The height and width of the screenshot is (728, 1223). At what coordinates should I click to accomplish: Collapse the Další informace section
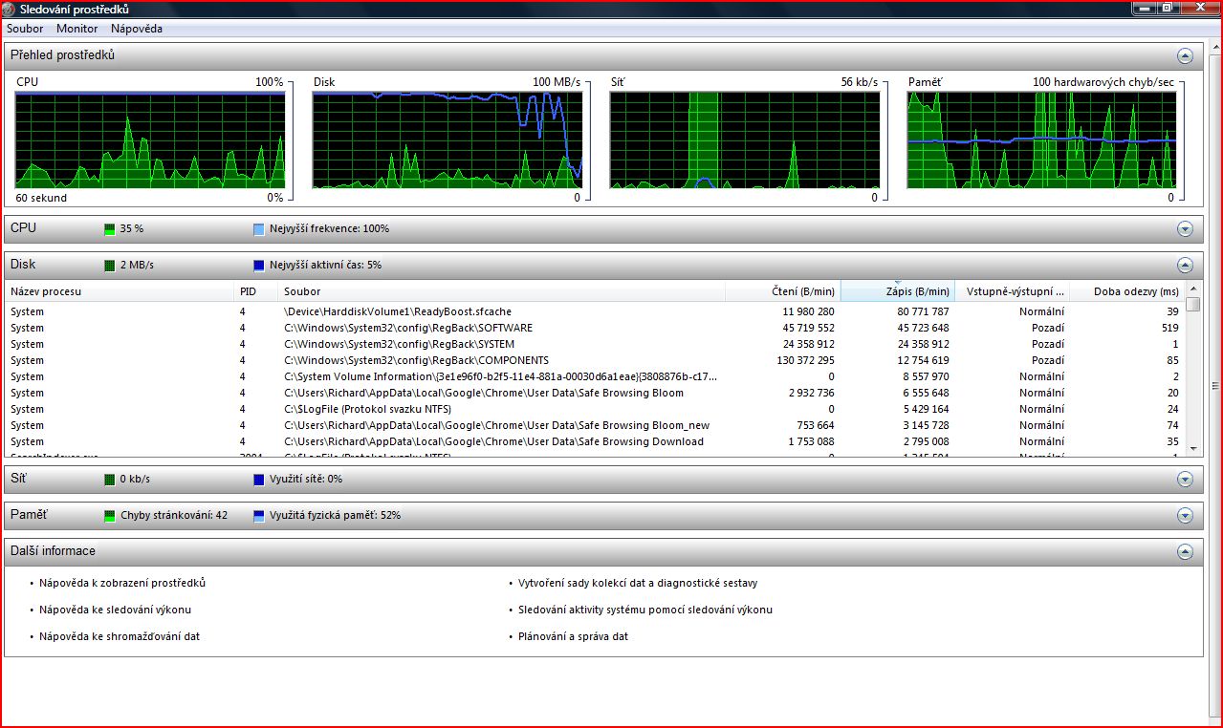pos(1185,551)
